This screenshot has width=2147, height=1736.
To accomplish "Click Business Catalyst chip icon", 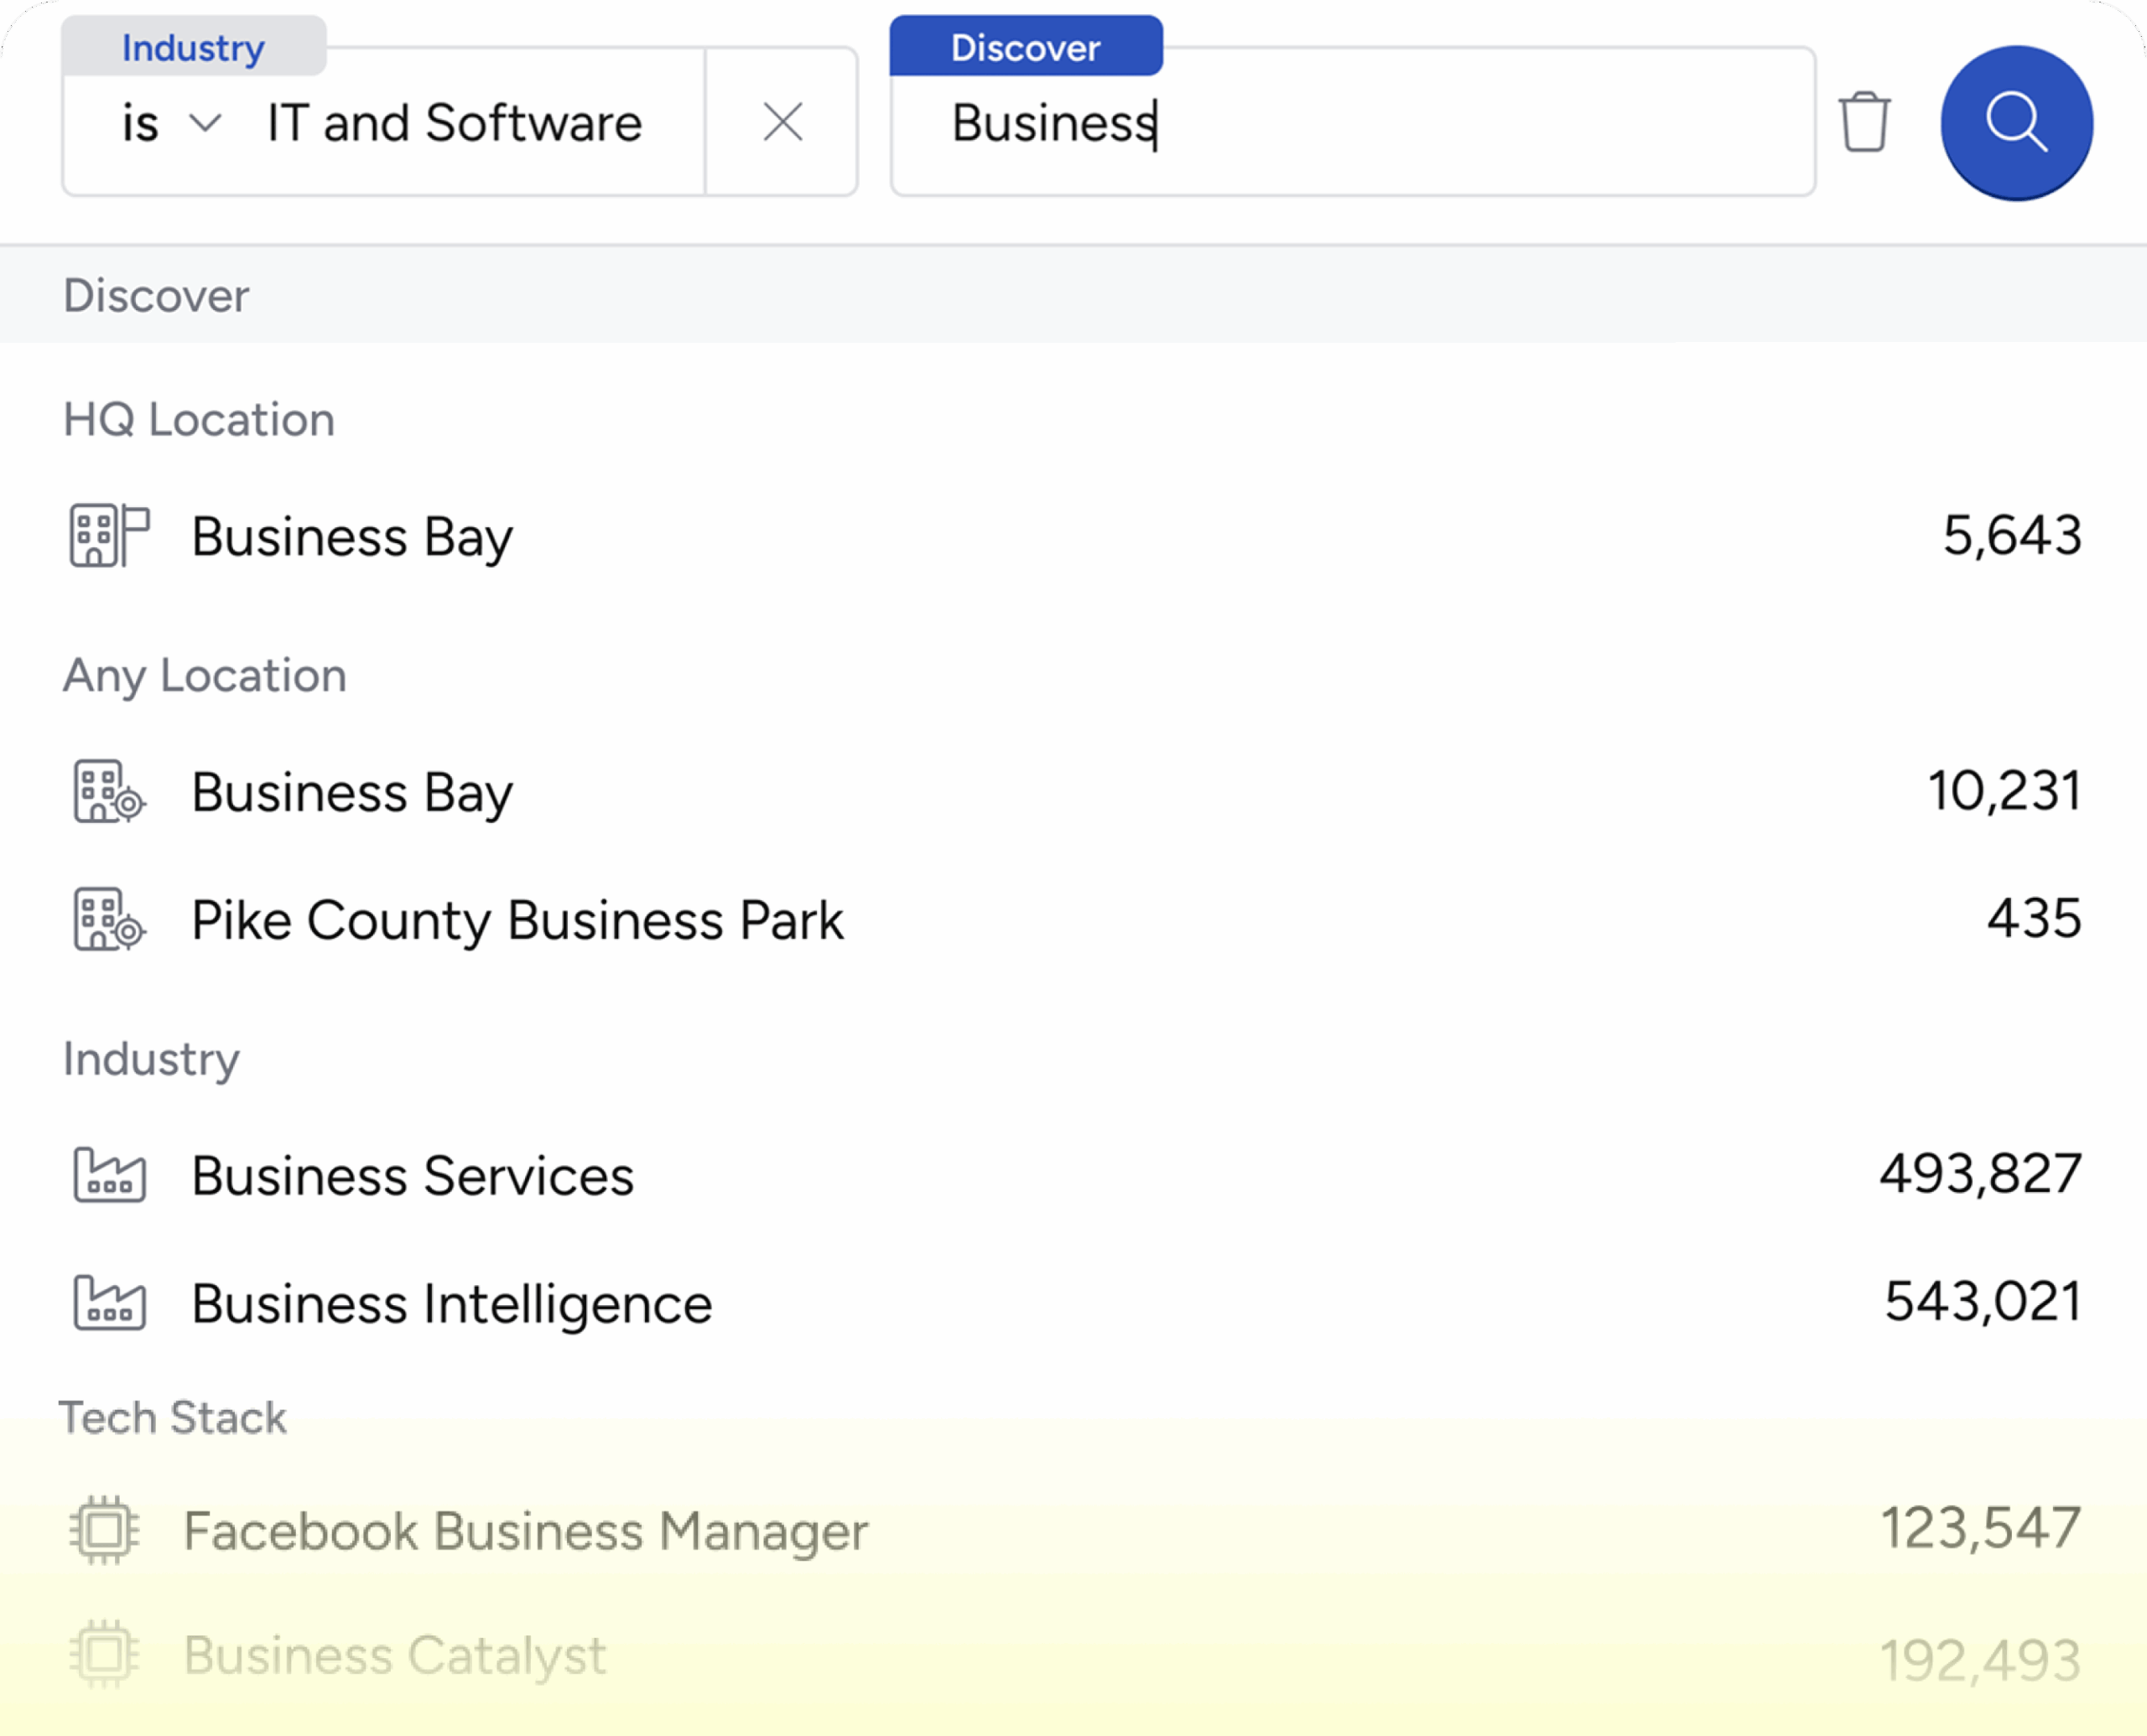I will [x=105, y=1655].
